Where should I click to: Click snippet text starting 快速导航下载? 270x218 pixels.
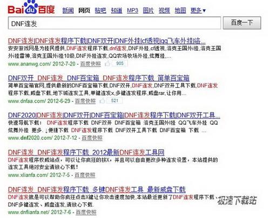113,126
